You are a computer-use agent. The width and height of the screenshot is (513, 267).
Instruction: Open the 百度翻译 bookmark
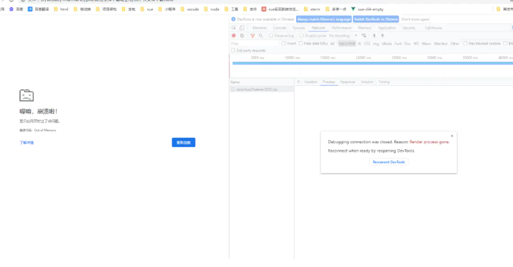click(x=39, y=9)
